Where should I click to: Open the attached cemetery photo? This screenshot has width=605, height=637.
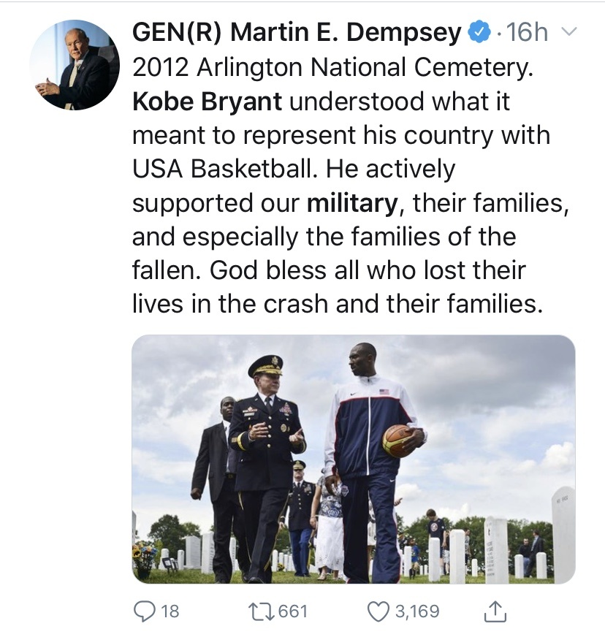pyautogui.click(x=353, y=459)
